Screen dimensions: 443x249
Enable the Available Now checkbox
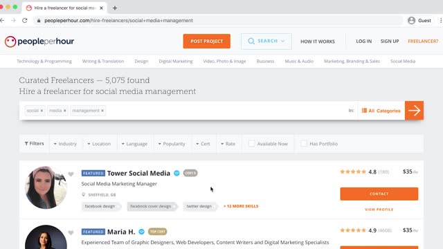(x=251, y=143)
